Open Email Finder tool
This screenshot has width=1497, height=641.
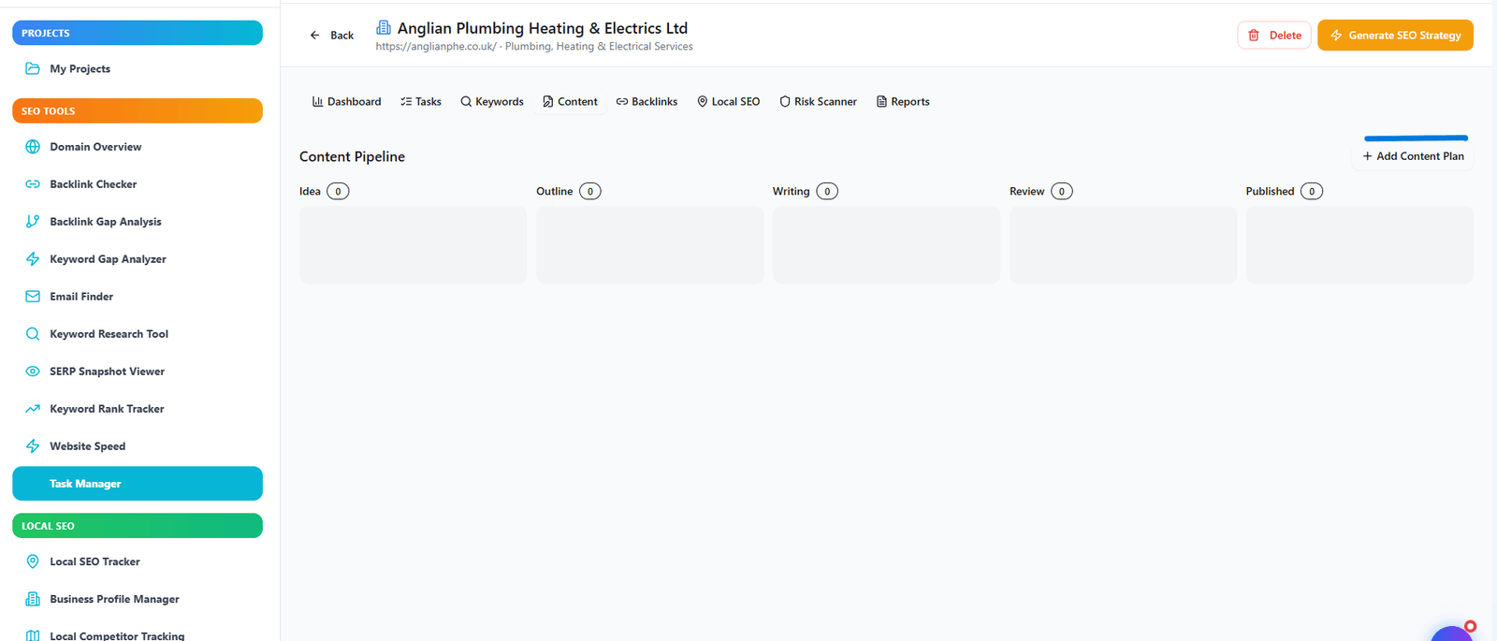click(x=138, y=297)
